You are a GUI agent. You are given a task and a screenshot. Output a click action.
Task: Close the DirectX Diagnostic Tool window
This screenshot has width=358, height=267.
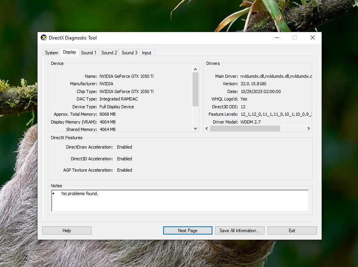[313, 38]
